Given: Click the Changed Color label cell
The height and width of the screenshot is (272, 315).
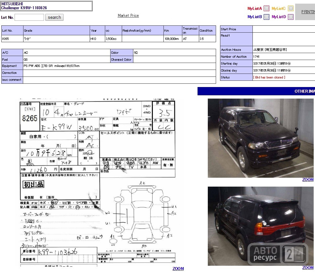Looking at the screenshot, I should [121, 59].
